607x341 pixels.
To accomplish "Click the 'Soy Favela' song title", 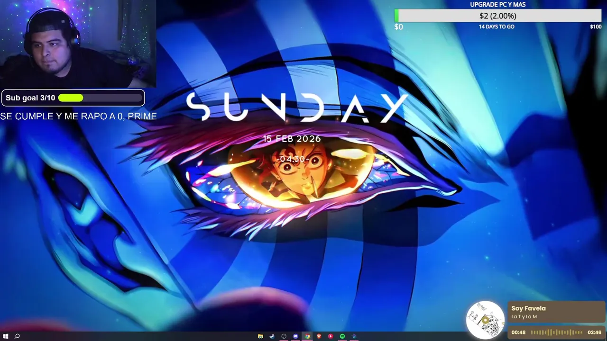I will coord(528,308).
